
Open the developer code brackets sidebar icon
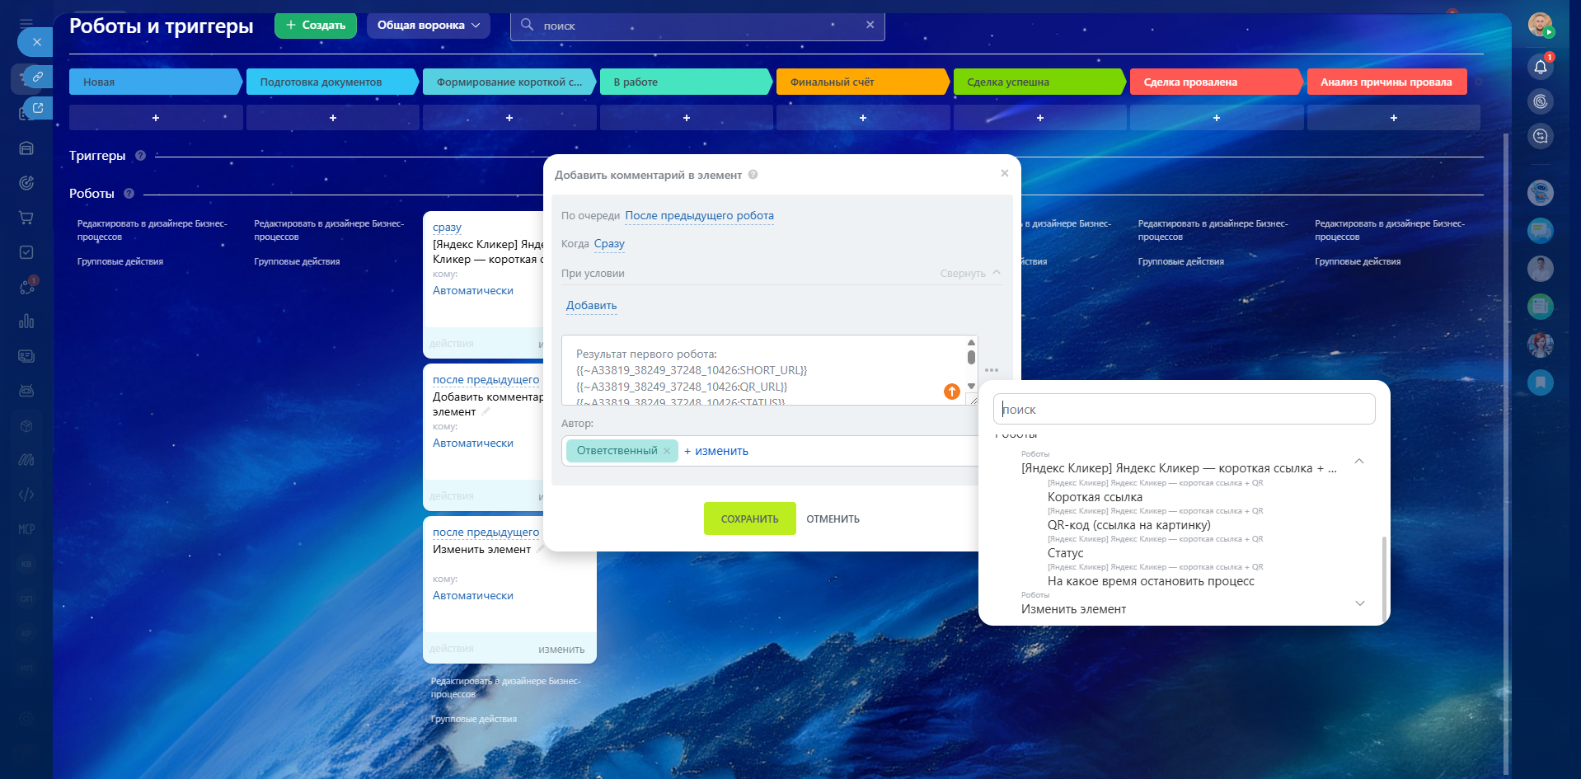pyautogui.click(x=26, y=495)
